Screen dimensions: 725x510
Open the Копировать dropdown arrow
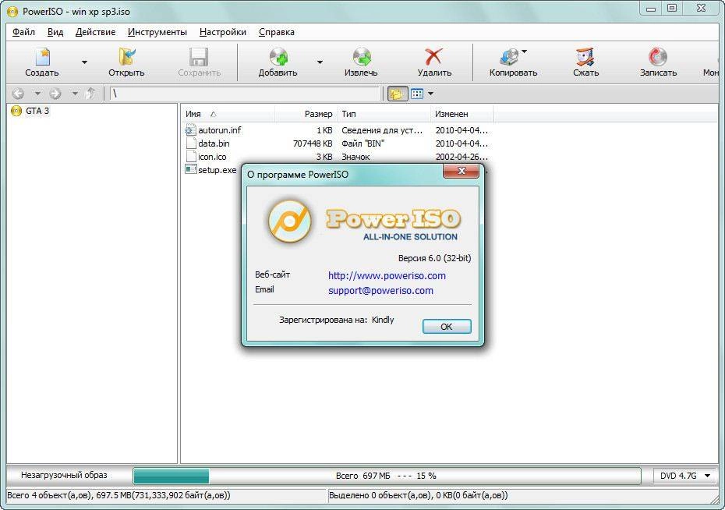pos(525,51)
